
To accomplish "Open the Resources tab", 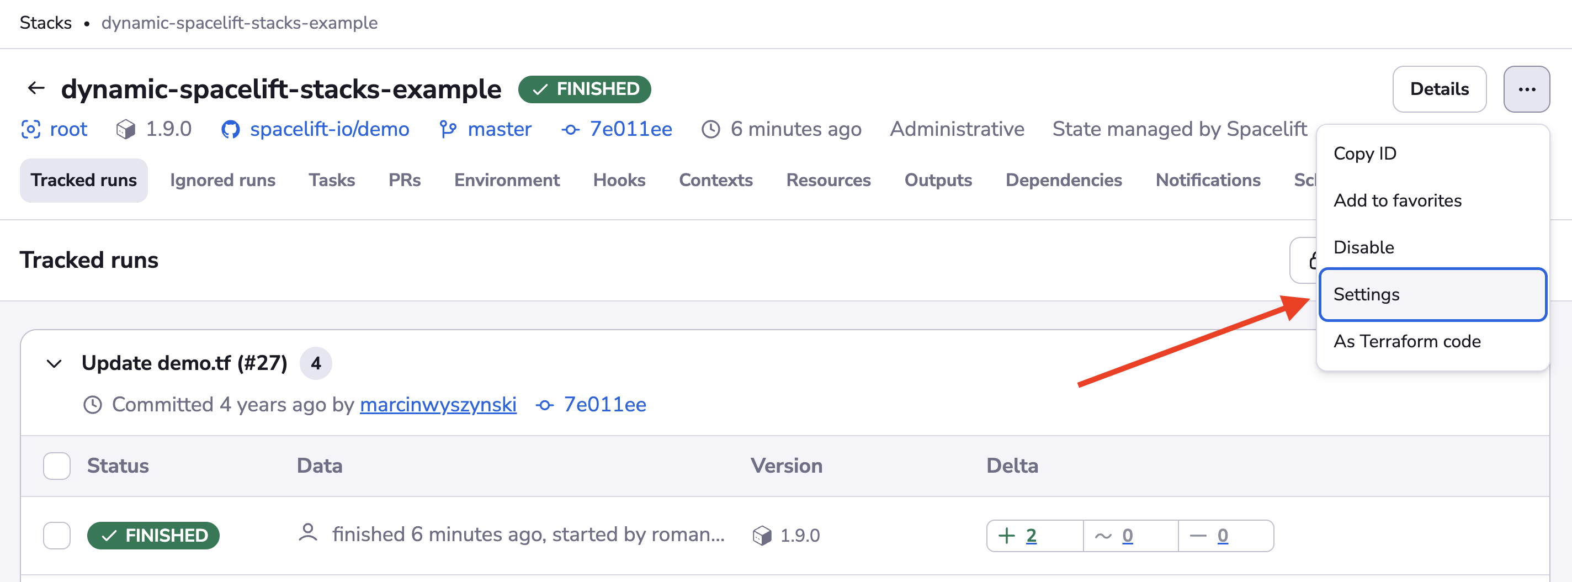I will 827,180.
